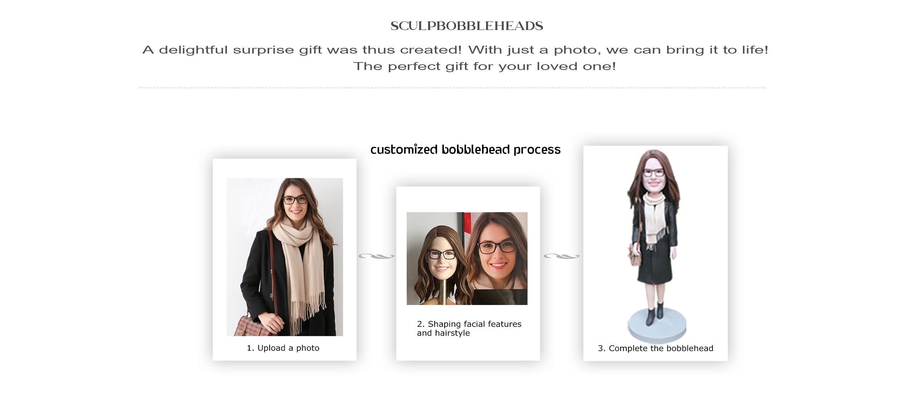Click the swirl arrow between steps 1 and 2
The height and width of the screenshot is (405, 916).
(x=376, y=256)
